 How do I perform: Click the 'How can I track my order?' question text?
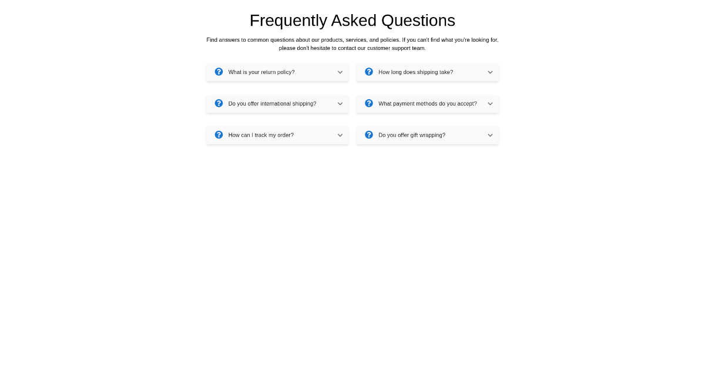click(x=261, y=135)
